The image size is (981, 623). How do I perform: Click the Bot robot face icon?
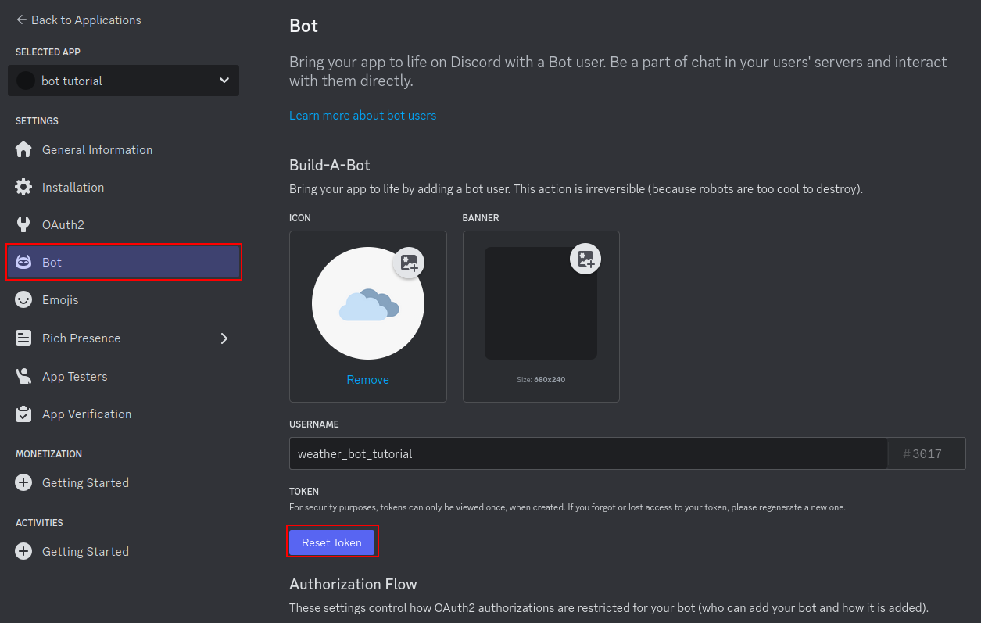click(x=23, y=262)
